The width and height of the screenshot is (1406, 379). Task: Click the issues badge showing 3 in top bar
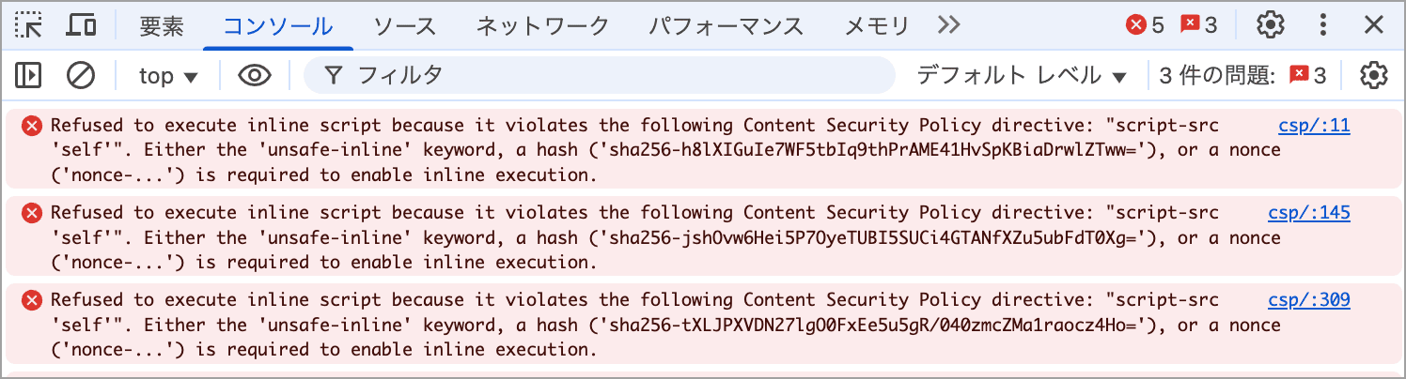tap(1199, 25)
